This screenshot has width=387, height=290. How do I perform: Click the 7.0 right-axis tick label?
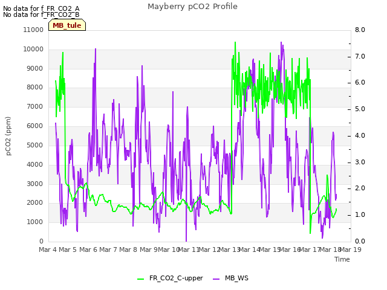pos(360,56)
